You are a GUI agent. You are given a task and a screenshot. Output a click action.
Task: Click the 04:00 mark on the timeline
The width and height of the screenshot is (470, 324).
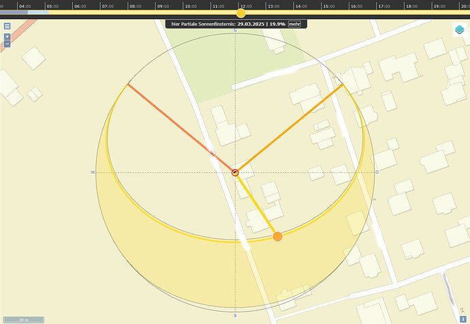point(25,6)
